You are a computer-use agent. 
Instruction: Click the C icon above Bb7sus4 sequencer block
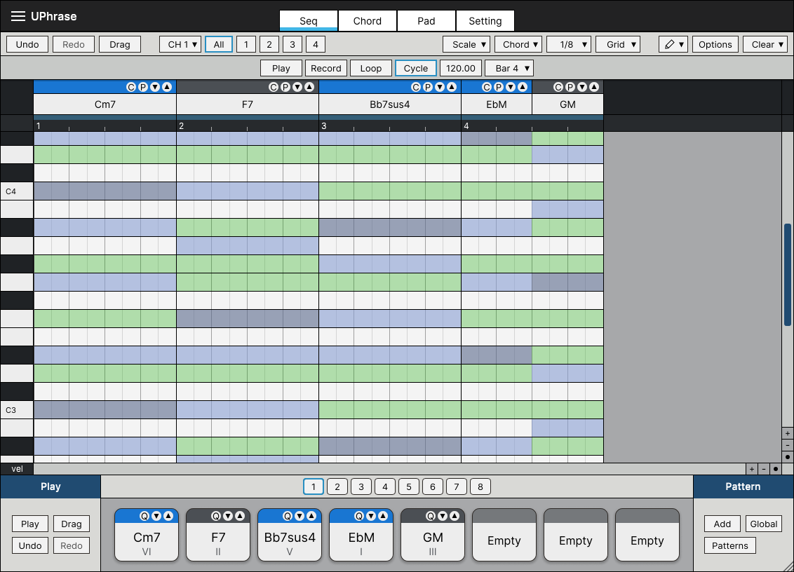(416, 87)
